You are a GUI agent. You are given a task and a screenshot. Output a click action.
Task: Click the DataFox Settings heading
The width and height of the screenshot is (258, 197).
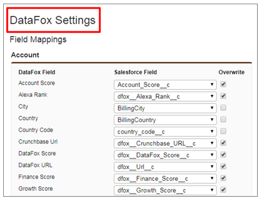point(53,20)
